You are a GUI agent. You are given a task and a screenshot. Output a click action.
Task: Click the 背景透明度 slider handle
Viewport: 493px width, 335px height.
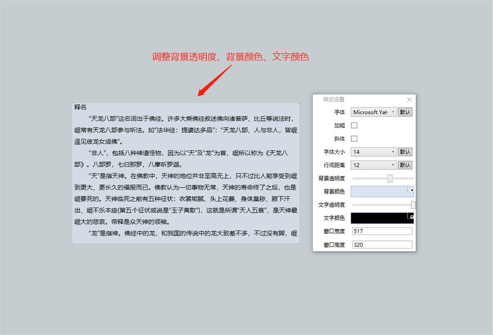pos(390,178)
